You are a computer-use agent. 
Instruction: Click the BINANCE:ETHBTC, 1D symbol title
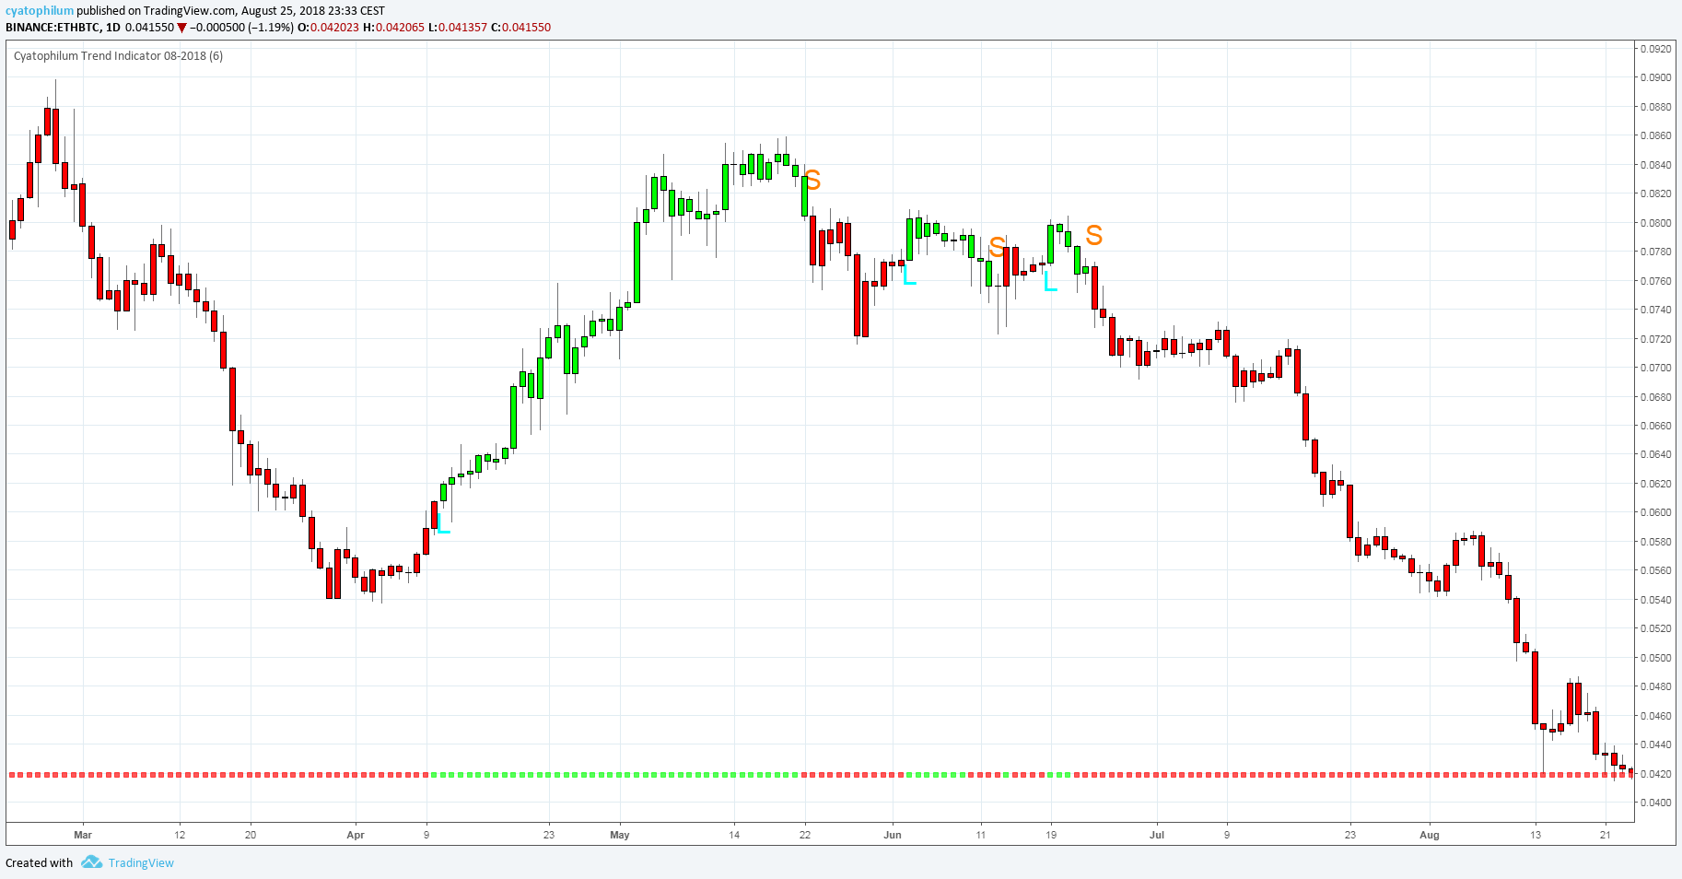click(63, 28)
